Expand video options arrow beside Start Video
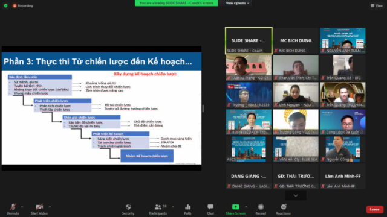Screen dimensions: 387x217 [50, 207]
